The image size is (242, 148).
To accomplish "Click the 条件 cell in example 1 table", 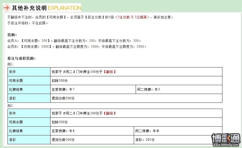I will coord(29,72).
